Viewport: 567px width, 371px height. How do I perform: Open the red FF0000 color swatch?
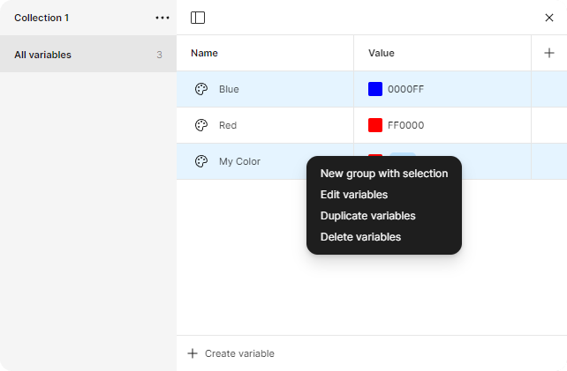point(375,125)
